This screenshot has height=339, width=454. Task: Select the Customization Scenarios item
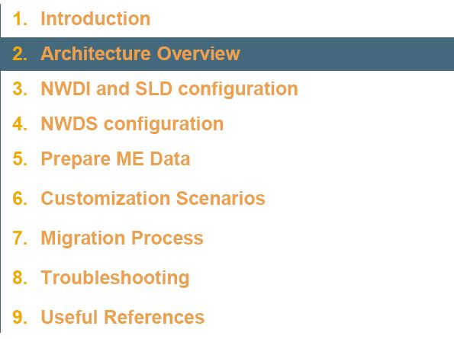click(153, 198)
